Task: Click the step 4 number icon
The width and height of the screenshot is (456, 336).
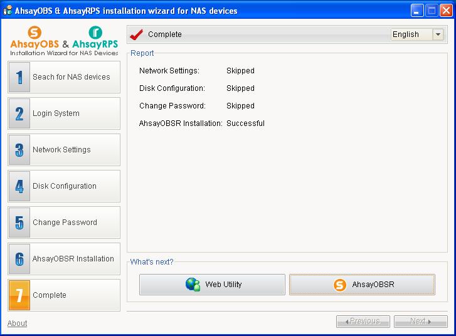Action: click(x=19, y=186)
